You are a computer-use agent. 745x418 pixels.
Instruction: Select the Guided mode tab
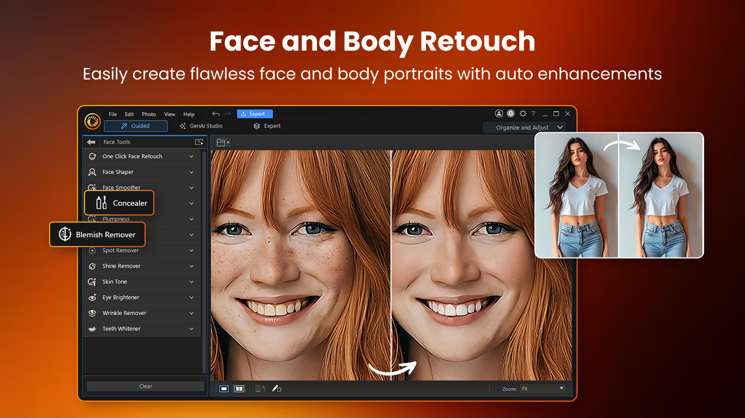[x=136, y=126]
